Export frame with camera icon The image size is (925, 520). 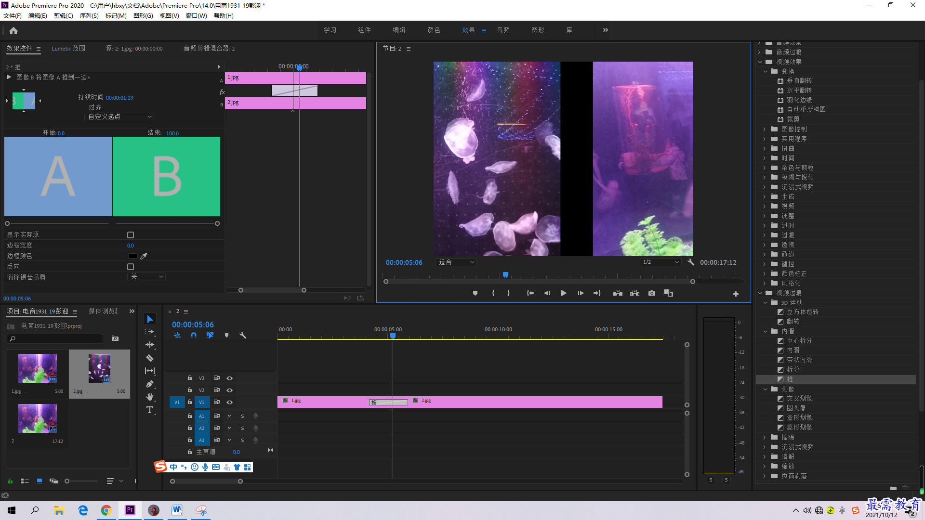(652, 293)
